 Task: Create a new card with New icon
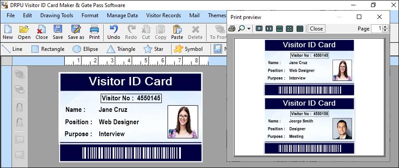click(x=8, y=32)
